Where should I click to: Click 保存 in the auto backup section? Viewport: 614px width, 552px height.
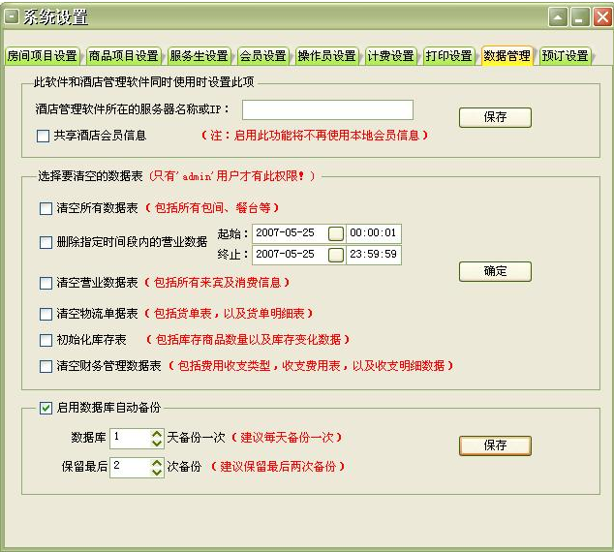(x=495, y=445)
